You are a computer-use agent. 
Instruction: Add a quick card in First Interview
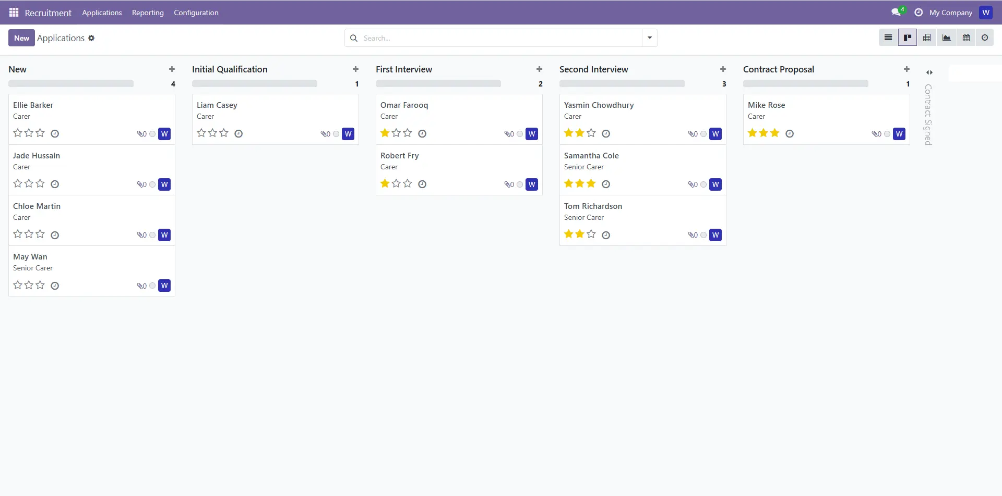539,69
